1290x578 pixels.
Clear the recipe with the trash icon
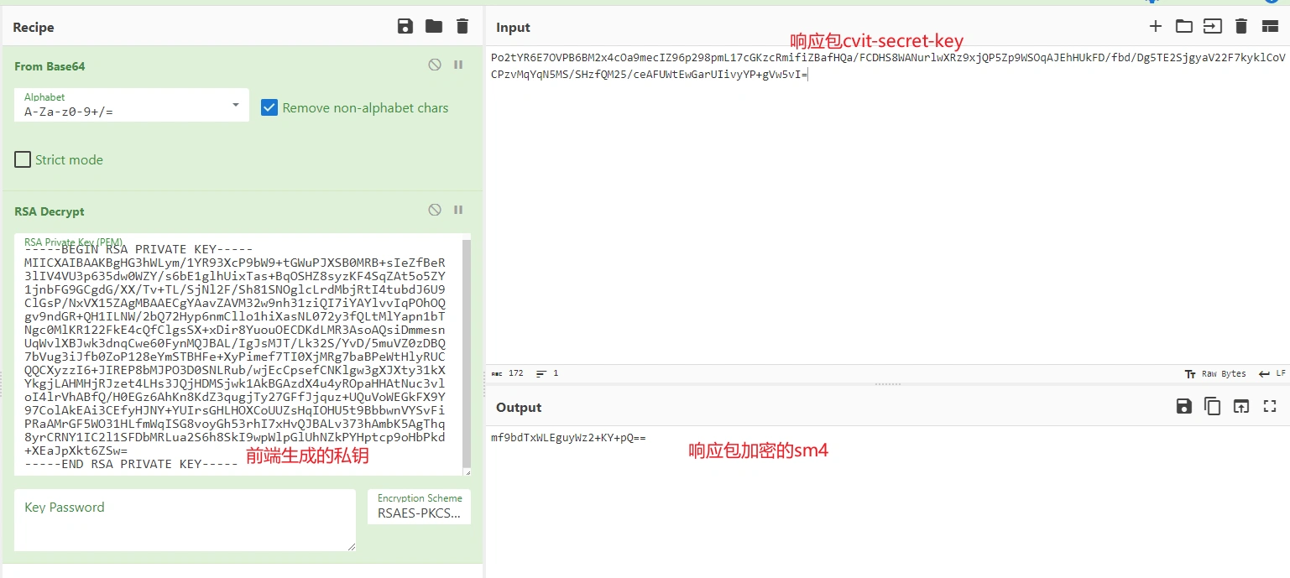(462, 27)
